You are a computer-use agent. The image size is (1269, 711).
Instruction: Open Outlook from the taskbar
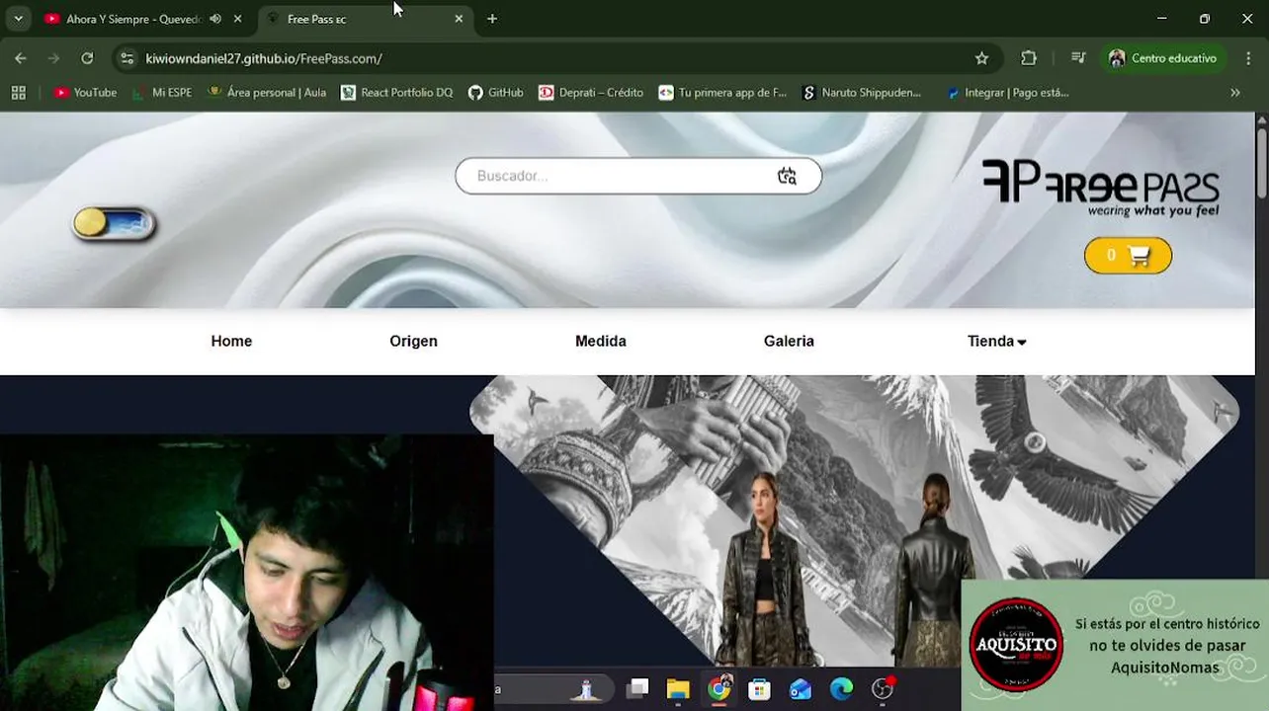click(x=801, y=689)
